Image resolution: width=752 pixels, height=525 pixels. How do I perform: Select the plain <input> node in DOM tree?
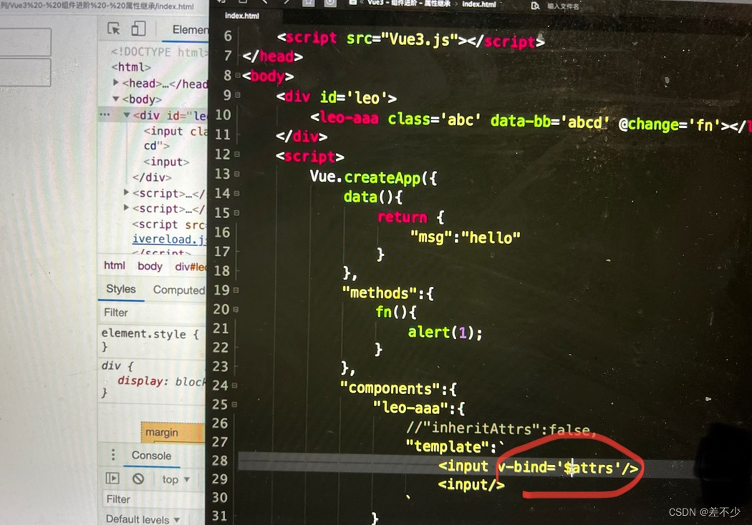point(166,162)
